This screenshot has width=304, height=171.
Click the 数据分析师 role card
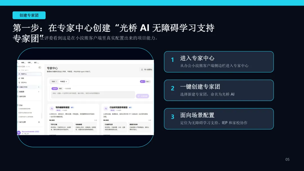[x=140, y=127]
